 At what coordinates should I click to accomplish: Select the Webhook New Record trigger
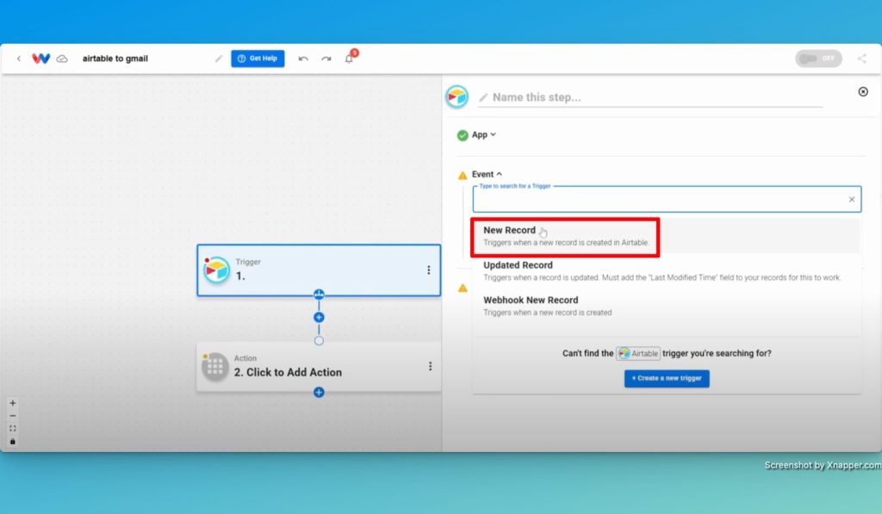tap(667, 306)
